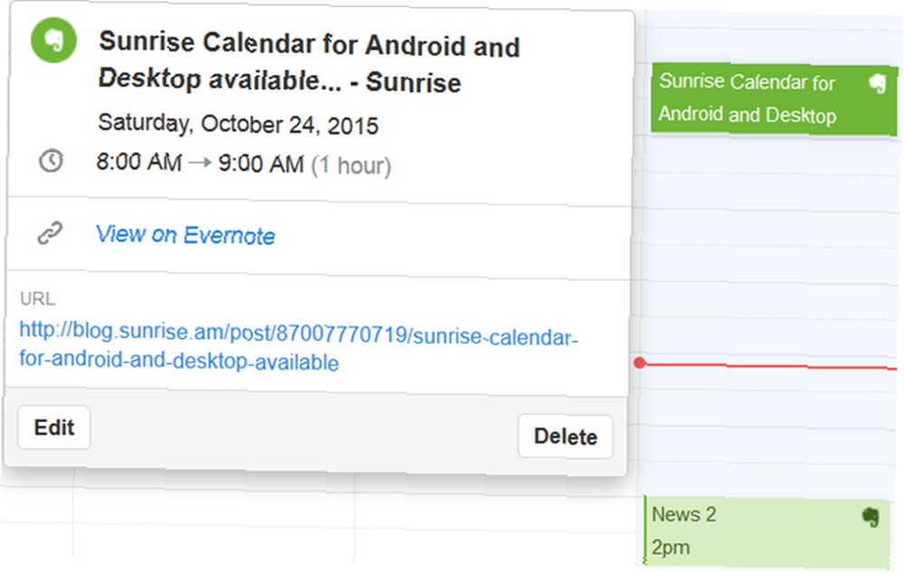Image resolution: width=904 pixels, height=574 pixels.
Task: Click the Edit button
Action: (x=54, y=428)
